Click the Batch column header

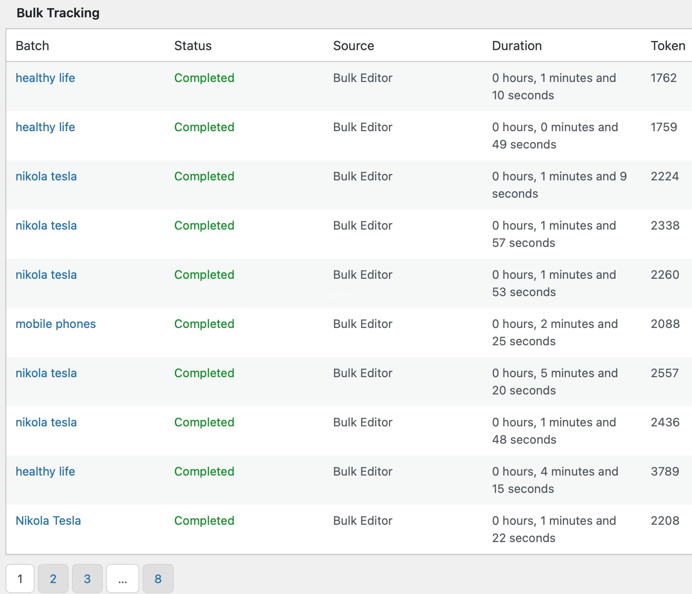point(32,46)
